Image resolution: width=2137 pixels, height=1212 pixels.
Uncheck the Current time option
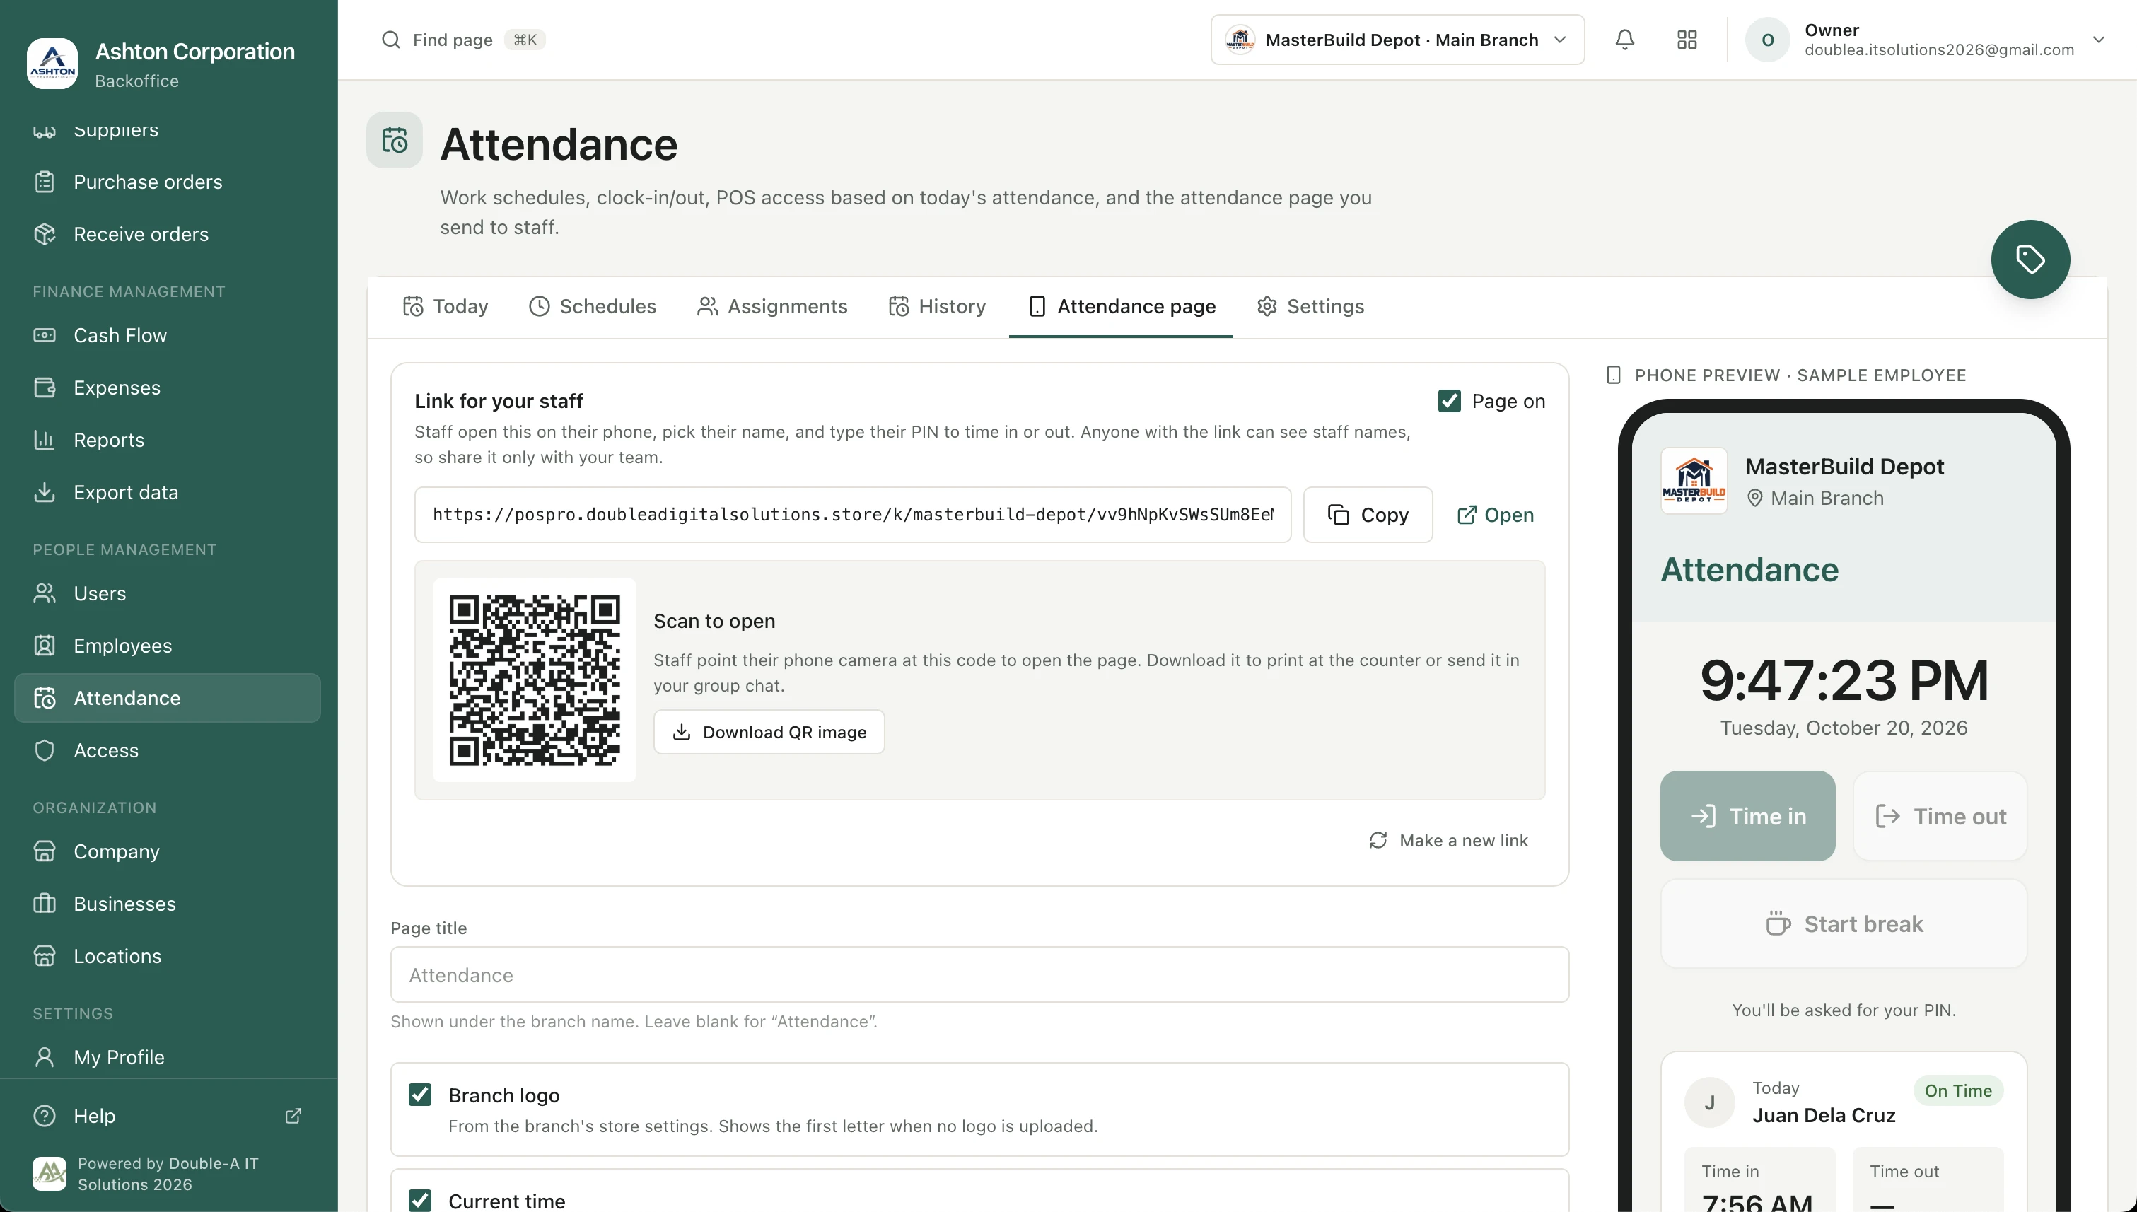pos(421,1201)
